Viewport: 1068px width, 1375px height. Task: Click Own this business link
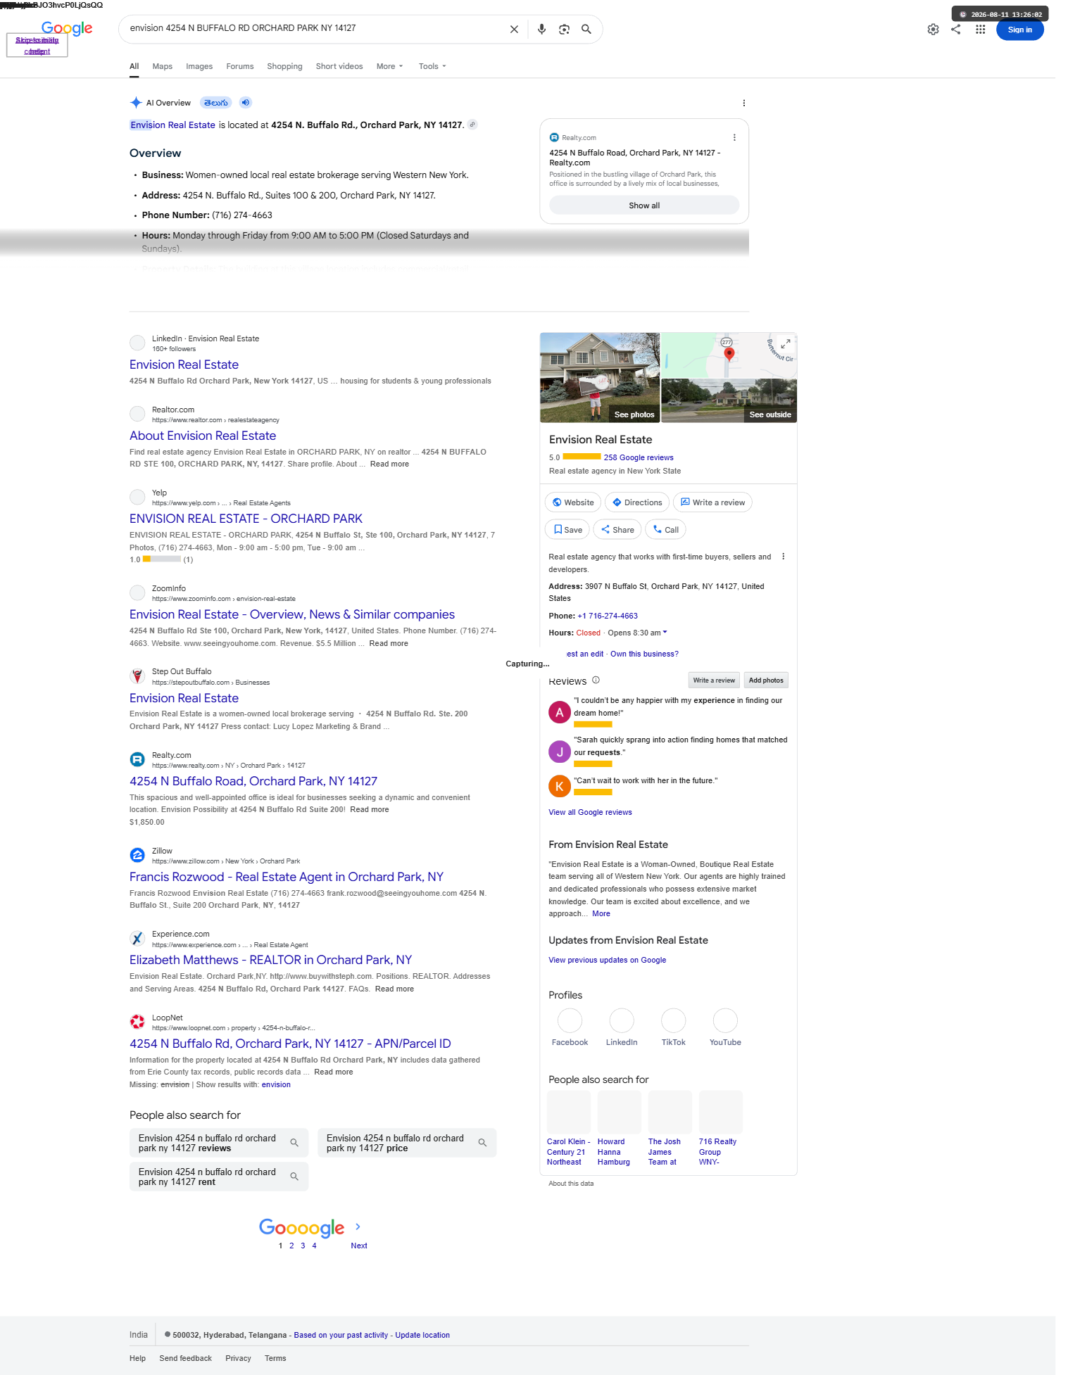644,654
